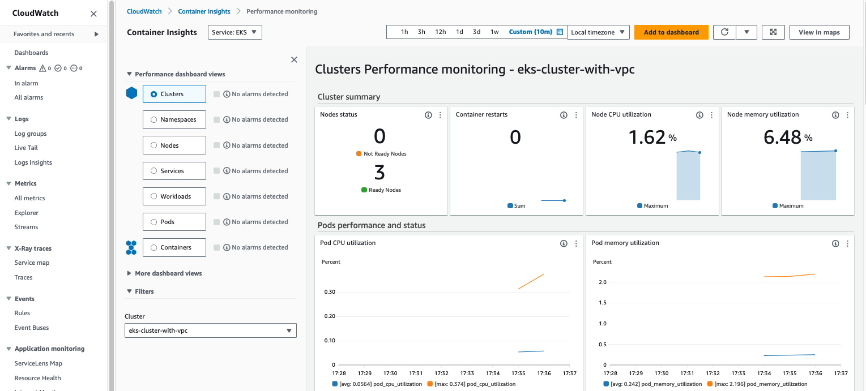Viewport: 866px width, 391px height.
Task: Open Pod memory utilization options menu
Action: click(x=847, y=243)
